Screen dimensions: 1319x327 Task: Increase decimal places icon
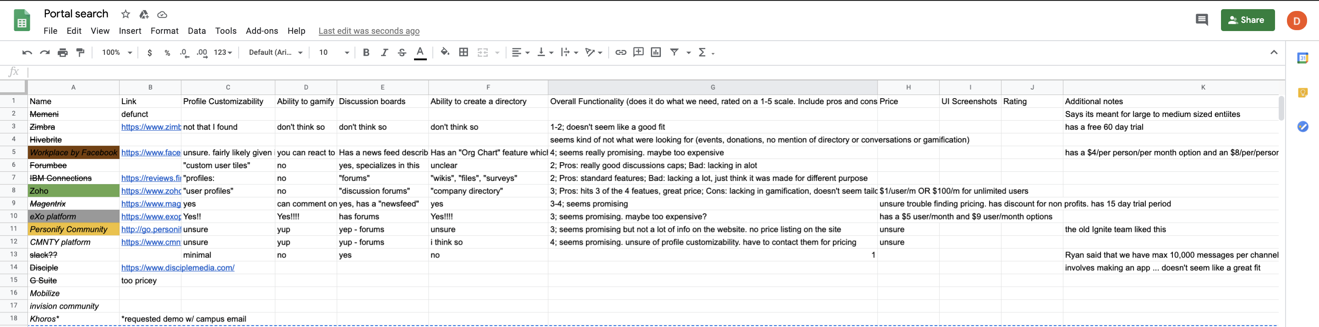[202, 53]
